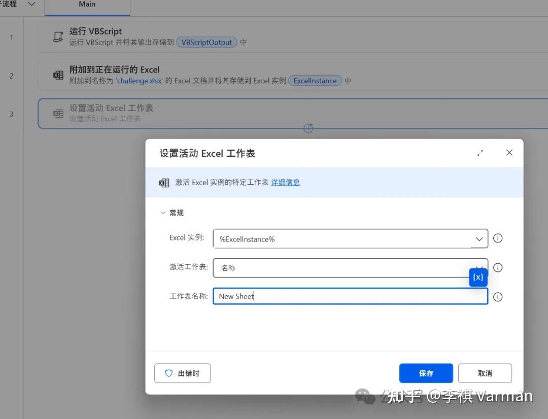Click the info icon beside 激活工作表
Viewport: 548px width, 419px height.
click(x=498, y=267)
